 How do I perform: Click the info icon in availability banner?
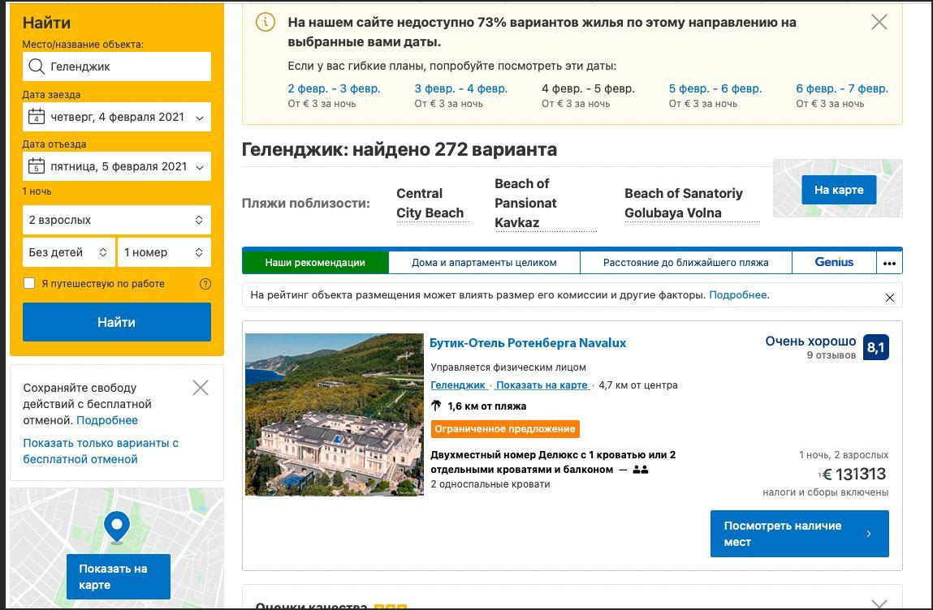[266, 22]
